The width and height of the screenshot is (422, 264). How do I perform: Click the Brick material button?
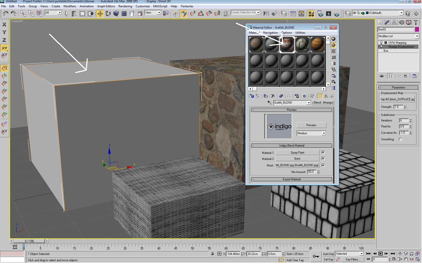tap(297, 159)
